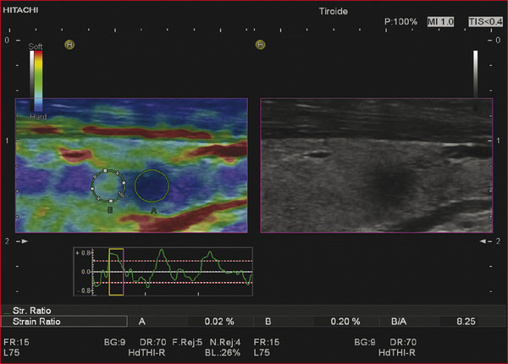The width and height of the screenshot is (508, 364).
Task: Click the right H probe orientation marker
Action: (x=261, y=44)
